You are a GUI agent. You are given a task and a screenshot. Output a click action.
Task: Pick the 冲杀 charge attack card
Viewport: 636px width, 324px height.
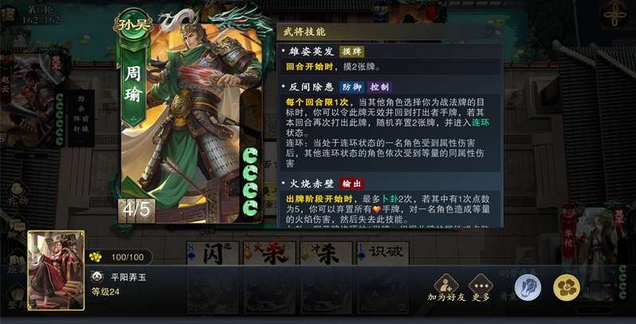(x=326, y=253)
